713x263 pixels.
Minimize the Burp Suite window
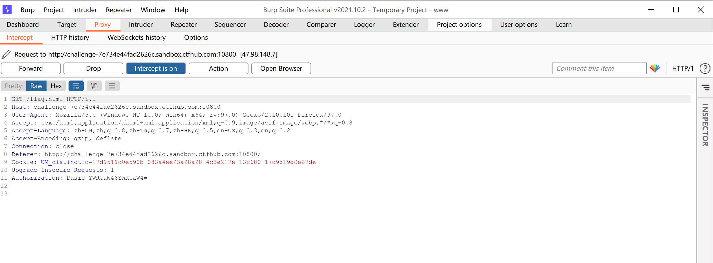[x=651, y=10]
